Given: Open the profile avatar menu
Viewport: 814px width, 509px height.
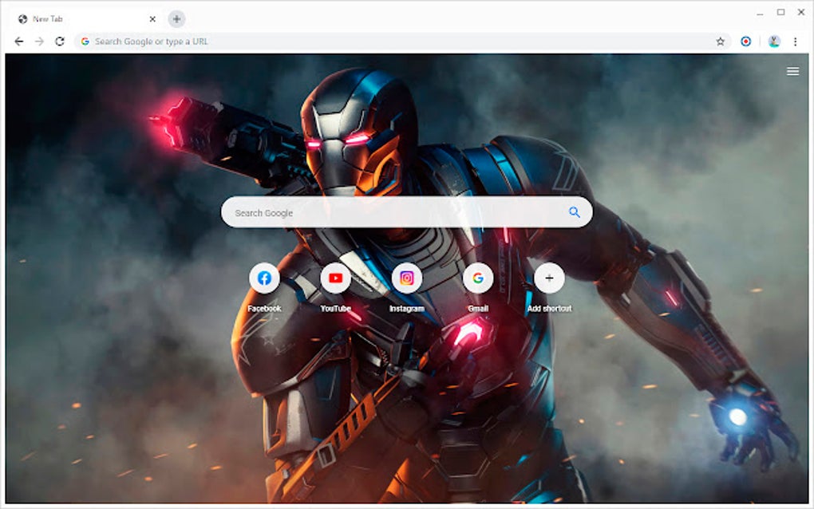Looking at the screenshot, I should click(x=773, y=41).
